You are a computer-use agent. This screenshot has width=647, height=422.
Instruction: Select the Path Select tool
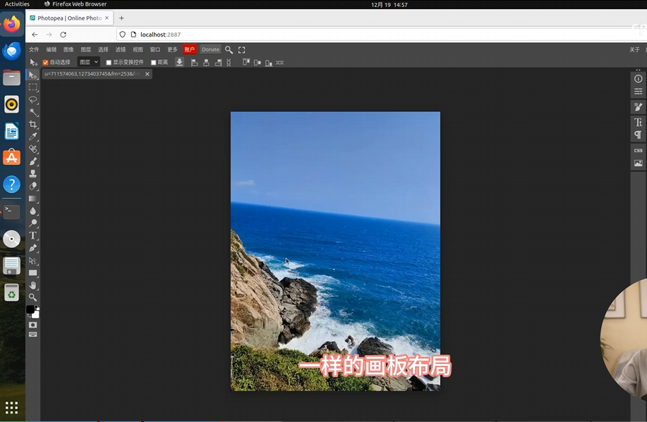pos(33,261)
